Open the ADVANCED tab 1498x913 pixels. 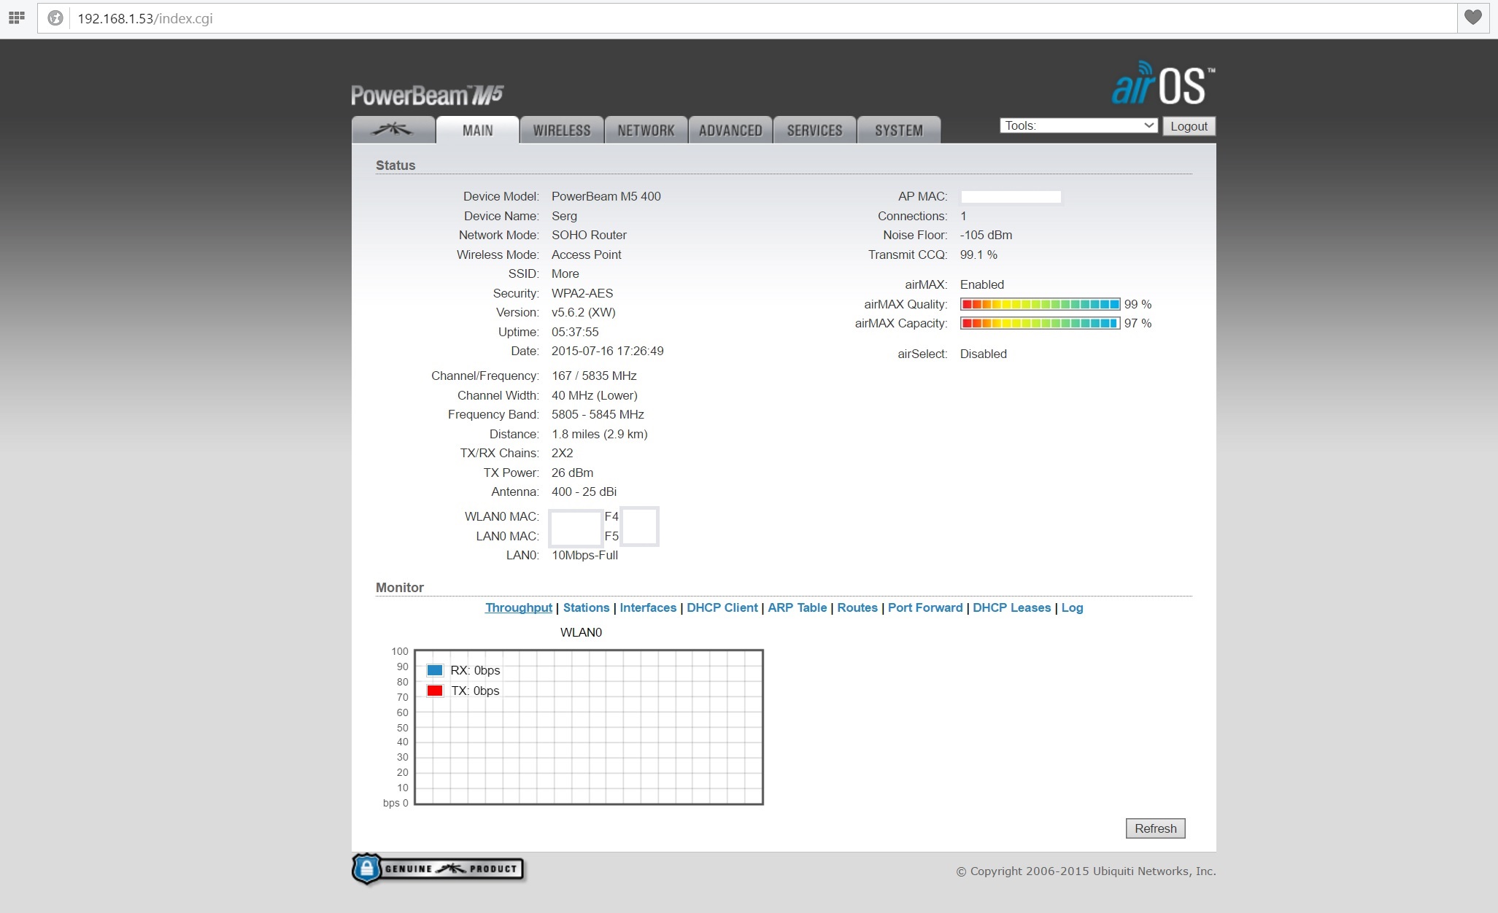pyautogui.click(x=730, y=130)
